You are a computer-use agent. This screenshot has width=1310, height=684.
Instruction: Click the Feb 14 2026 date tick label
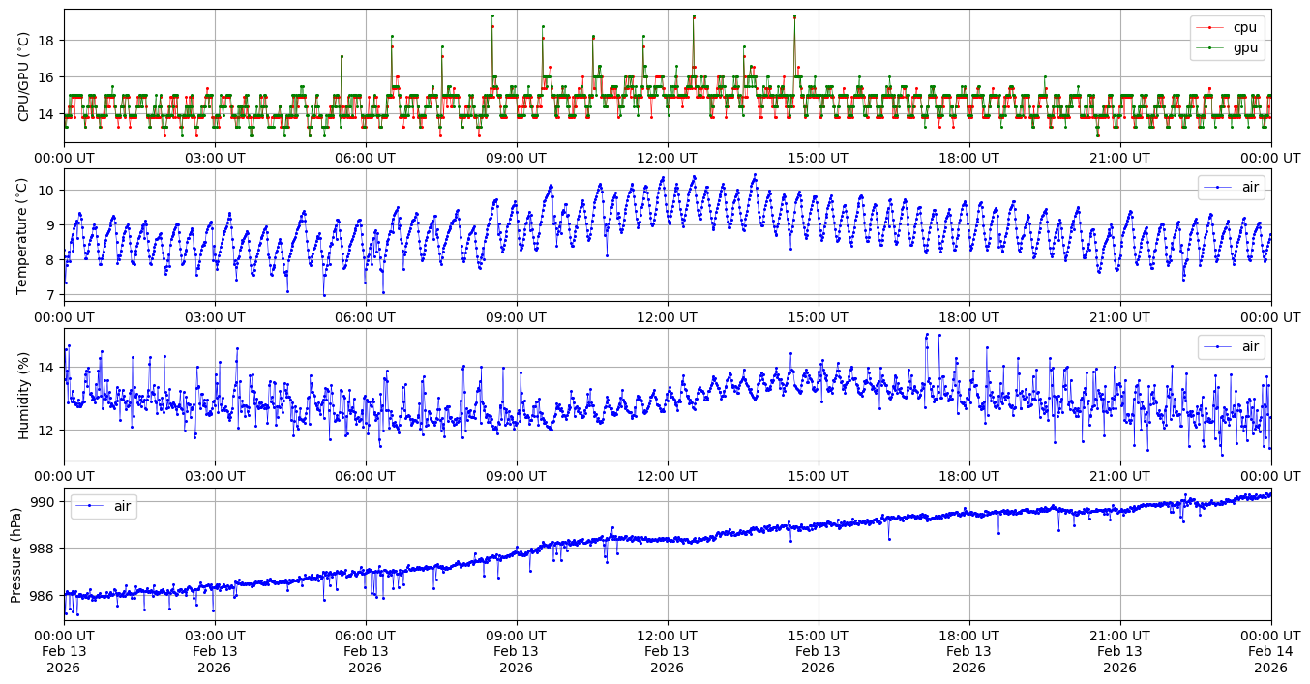[x=1270, y=651]
